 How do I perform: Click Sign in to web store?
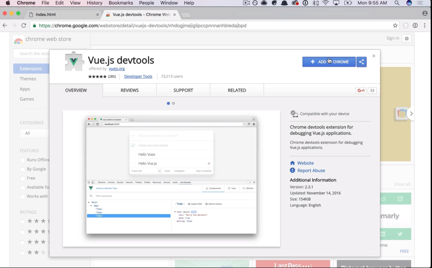pyautogui.click(x=393, y=38)
